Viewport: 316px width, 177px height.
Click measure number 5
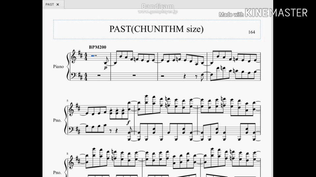click(67, 101)
